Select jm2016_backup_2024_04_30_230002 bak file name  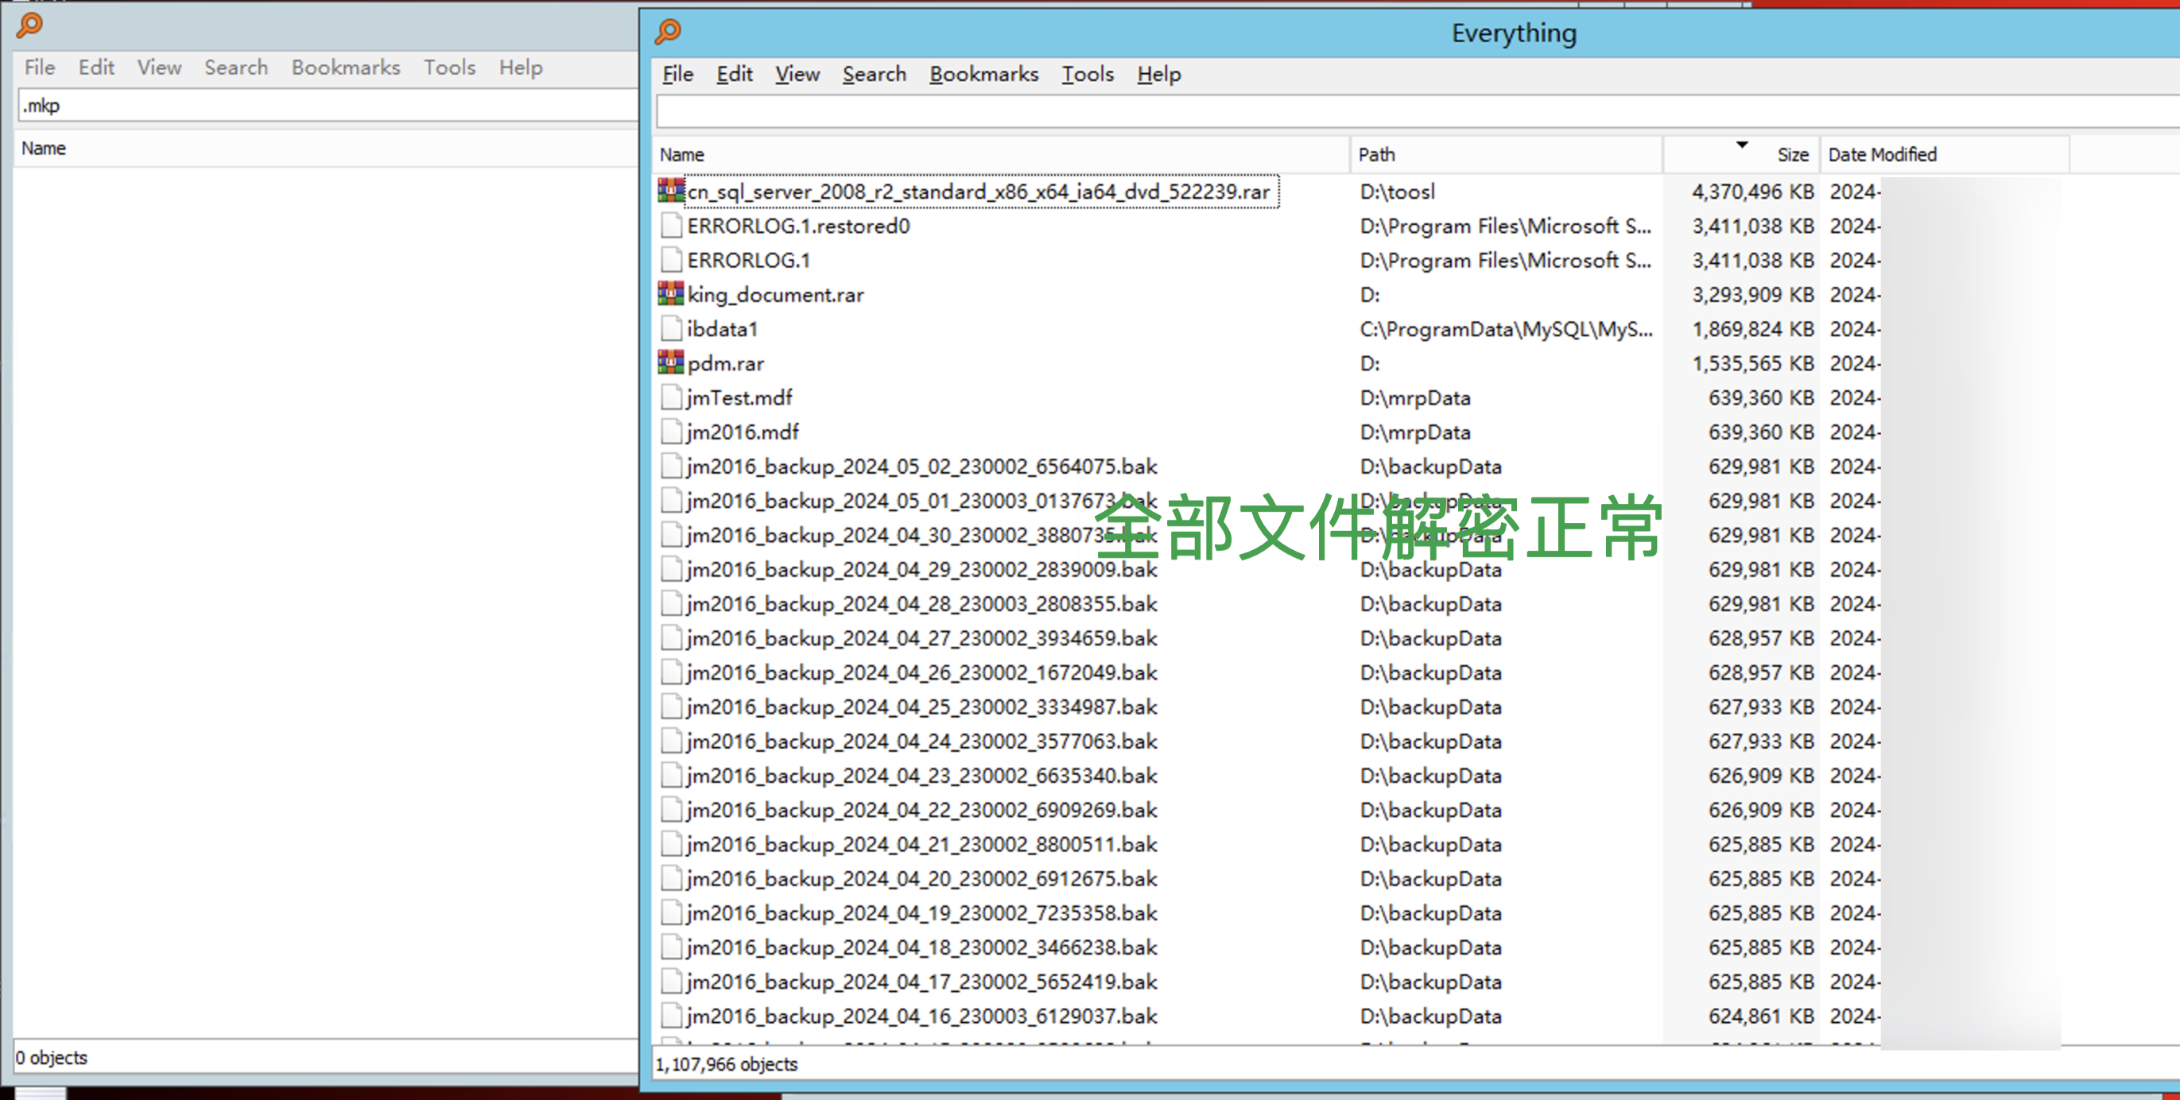click(x=921, y=535)
